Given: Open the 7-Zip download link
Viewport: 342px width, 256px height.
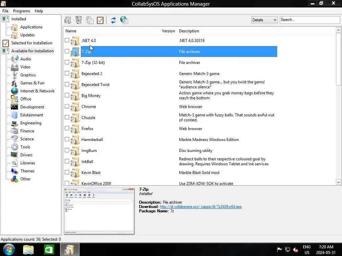Looking at the screenshot, I should (x=201, y=207).
